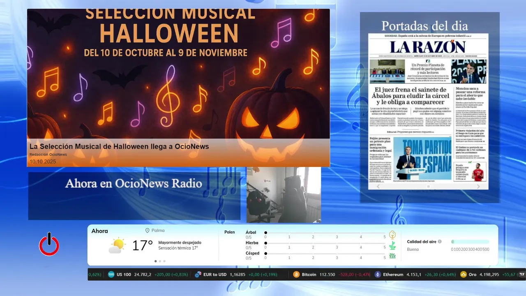Click the Buena air quality status
The image size is (526, 296).
413,249
